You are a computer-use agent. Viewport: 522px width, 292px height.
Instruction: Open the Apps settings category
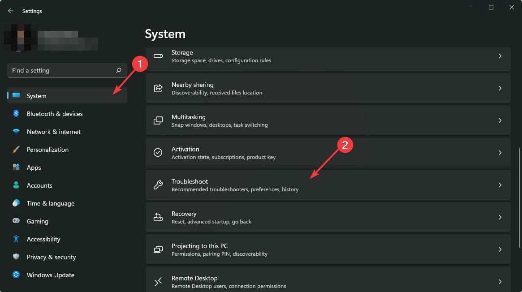[34, 167]
